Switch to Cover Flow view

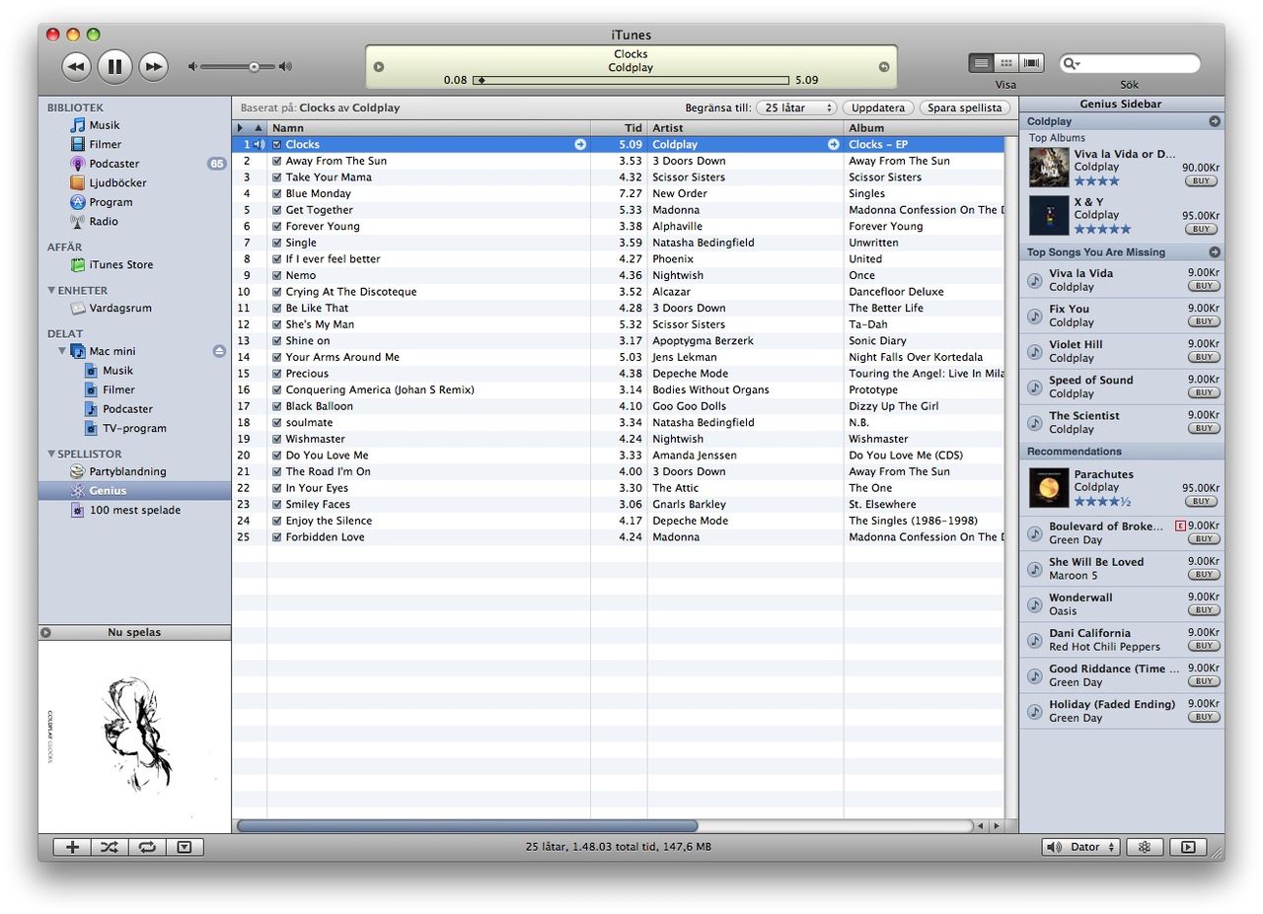coord(1032,63)
